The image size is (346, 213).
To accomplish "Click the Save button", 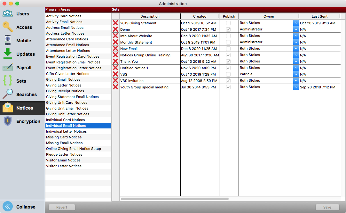I will [x=327, y=207].
